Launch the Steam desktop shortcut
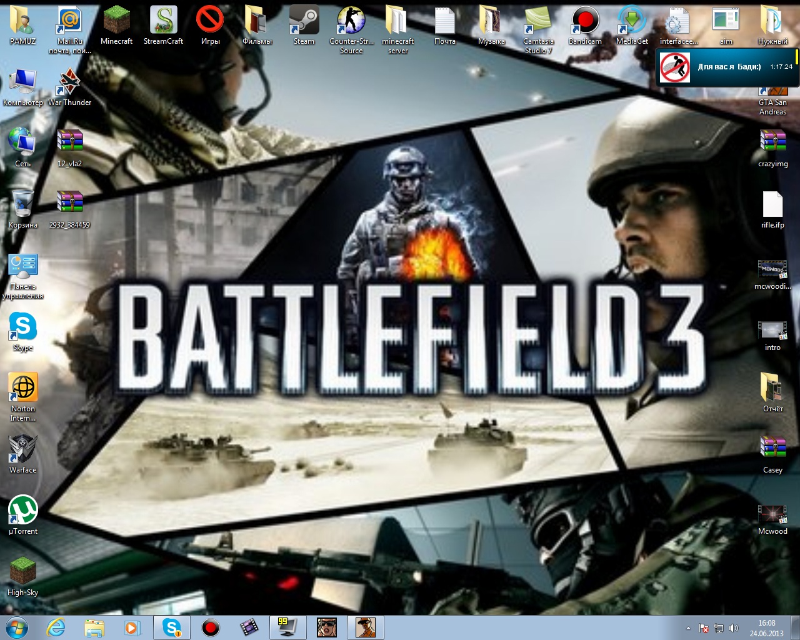The image size is (800, 640). [304, 25]
